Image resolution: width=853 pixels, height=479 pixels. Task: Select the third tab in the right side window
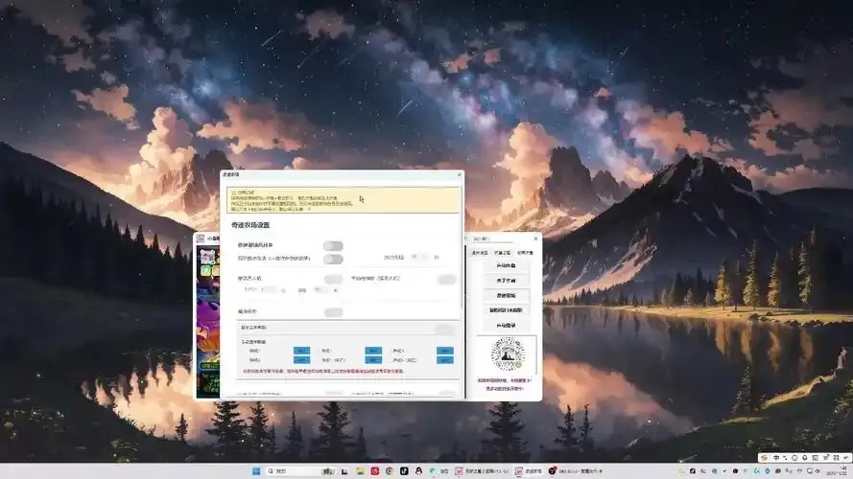pyautogui.click(x=526, y=253)
